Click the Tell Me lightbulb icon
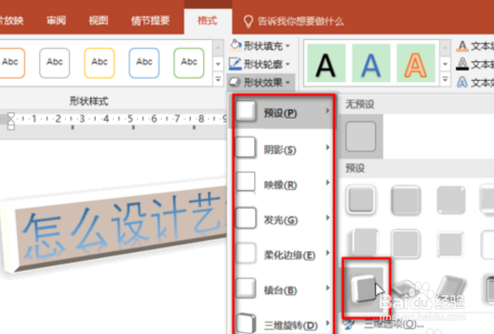 pyautogui.click(x=248, y=21)
